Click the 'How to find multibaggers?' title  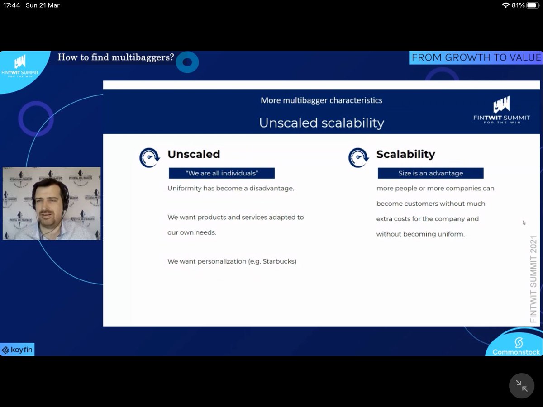click(116, 57)
